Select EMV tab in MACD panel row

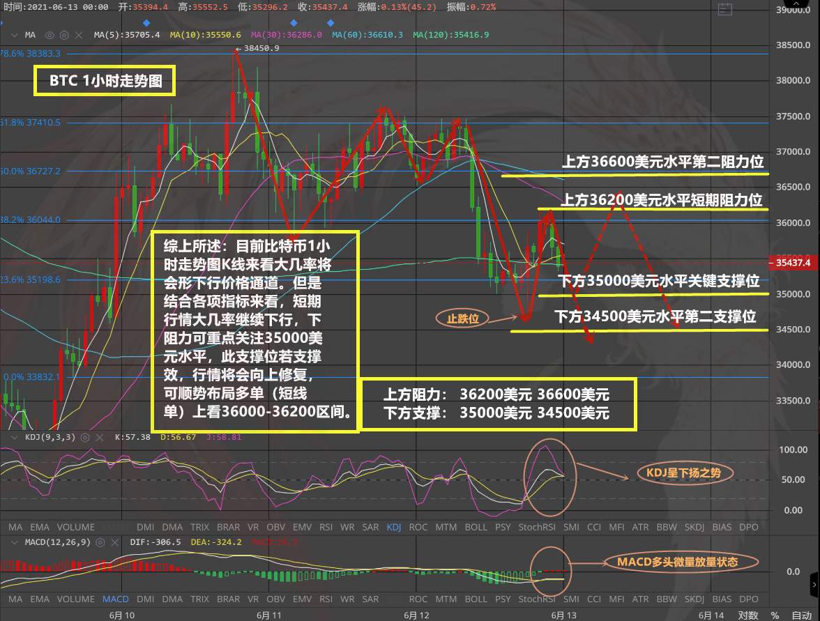(x=303, y=599)
